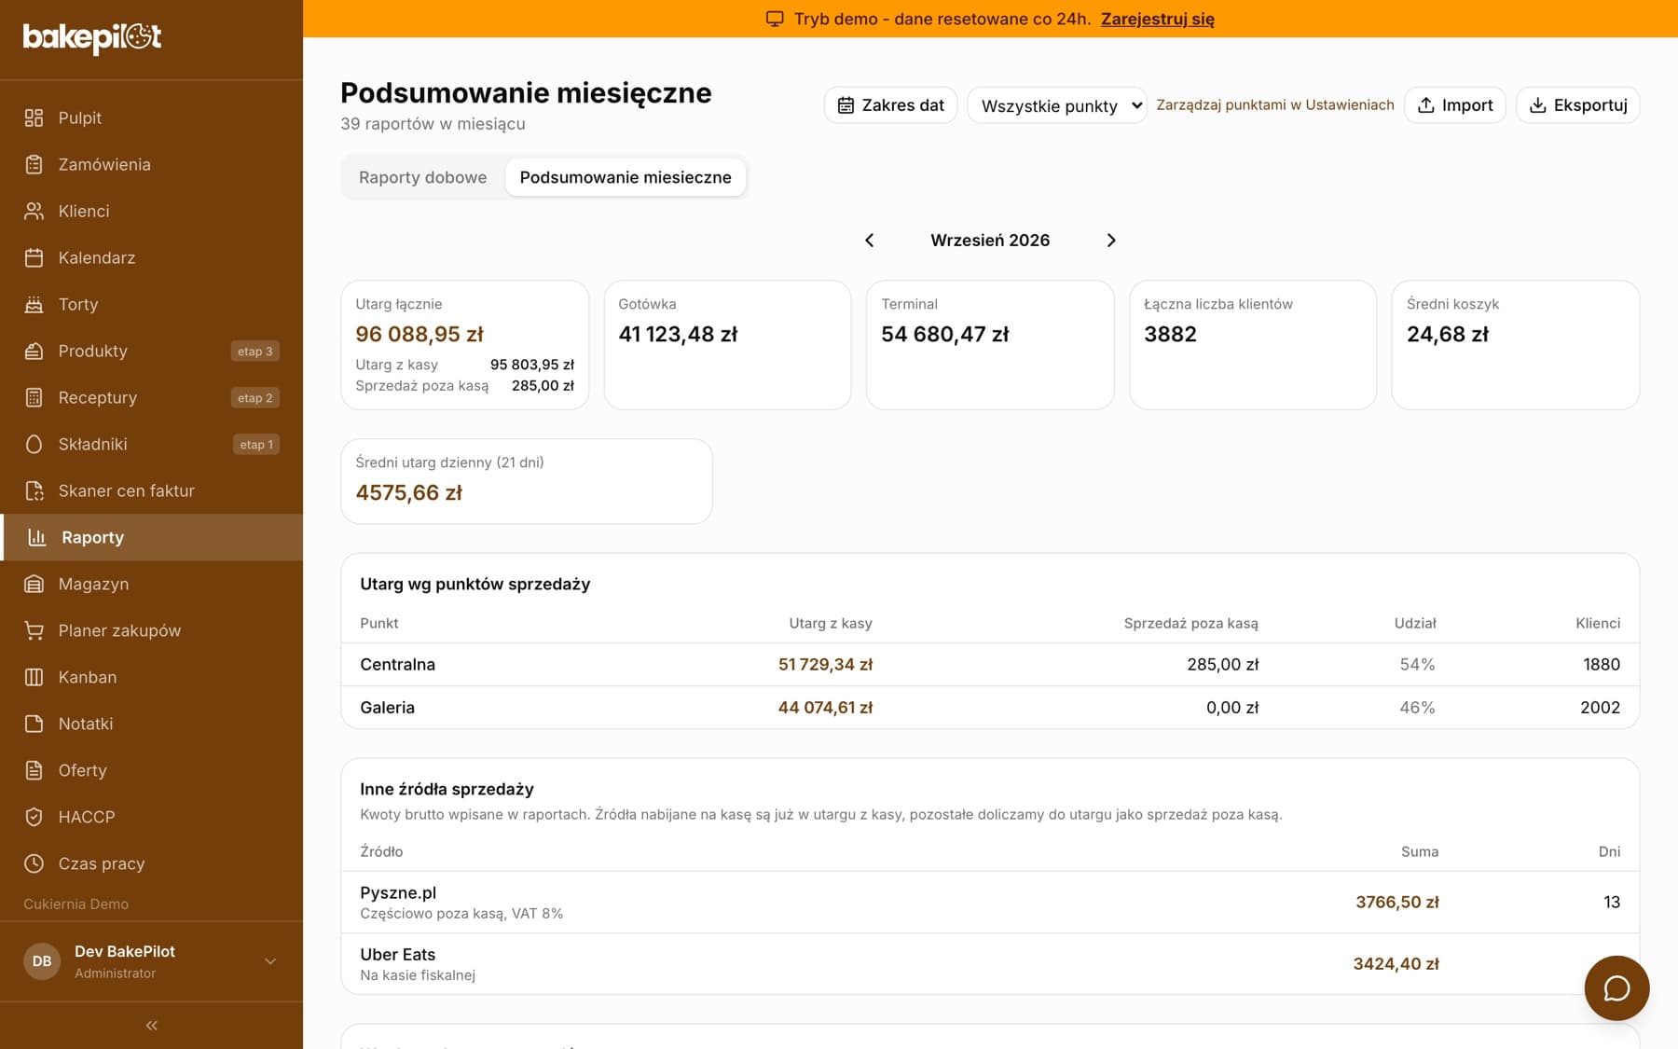Open Pulpit dashboard icon in sidebar
1678x1049 pixels.
click(34, 117)
